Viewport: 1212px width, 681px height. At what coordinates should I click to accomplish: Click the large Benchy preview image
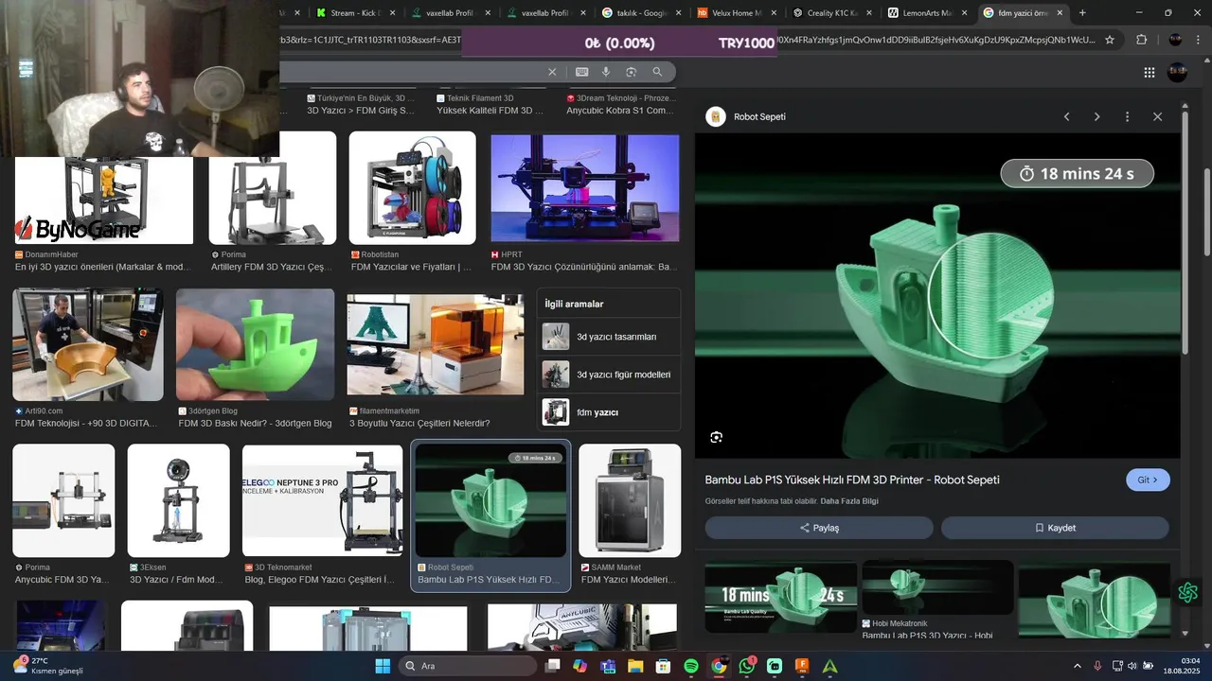(x=938, y=295)
